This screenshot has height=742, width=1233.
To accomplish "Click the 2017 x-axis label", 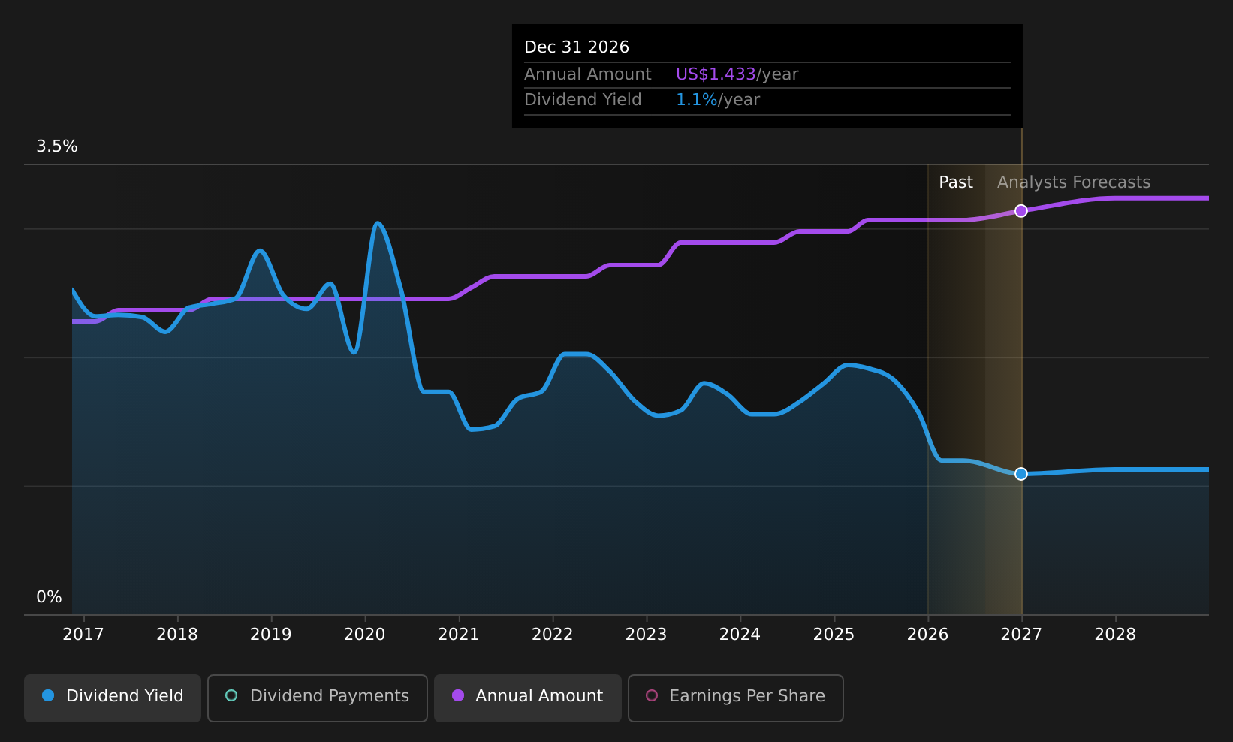I will click(83, 635).
